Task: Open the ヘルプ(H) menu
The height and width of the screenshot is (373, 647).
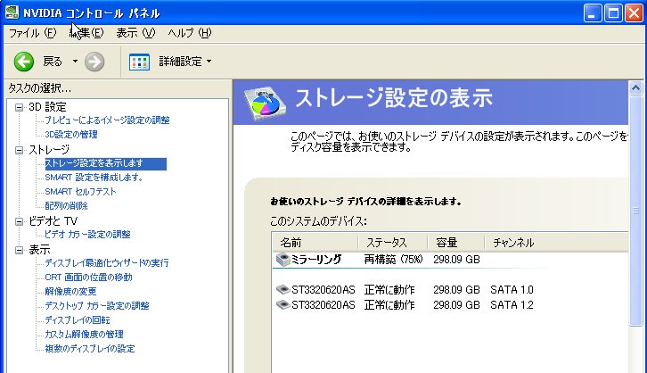Action: point(190,33)
